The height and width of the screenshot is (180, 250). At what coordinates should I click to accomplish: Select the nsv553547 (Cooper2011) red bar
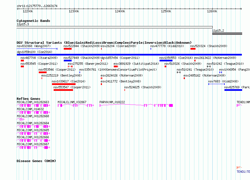click(63, 90)
